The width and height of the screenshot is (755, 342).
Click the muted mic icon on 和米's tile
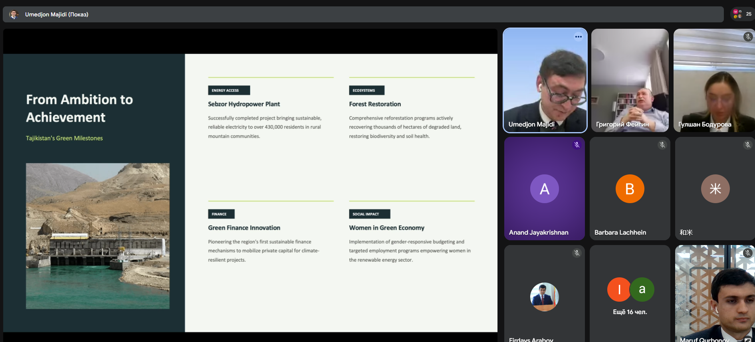(x=747, y=145)
